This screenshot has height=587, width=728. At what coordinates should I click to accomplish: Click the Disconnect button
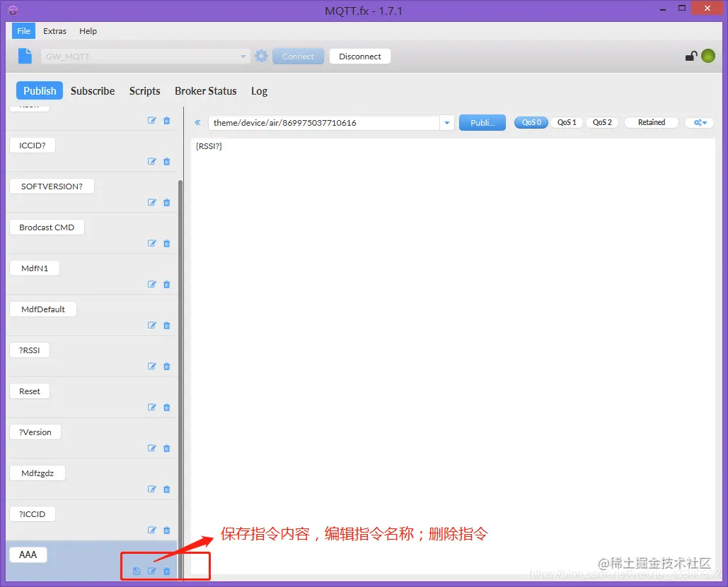click(x=360, y=56)
